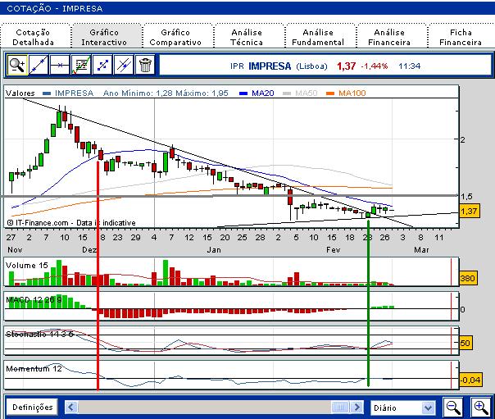Image resolution: width=495 pixels, height=419 pixels.
Task: Click the Valores label in legend
Action: point(20,93)
